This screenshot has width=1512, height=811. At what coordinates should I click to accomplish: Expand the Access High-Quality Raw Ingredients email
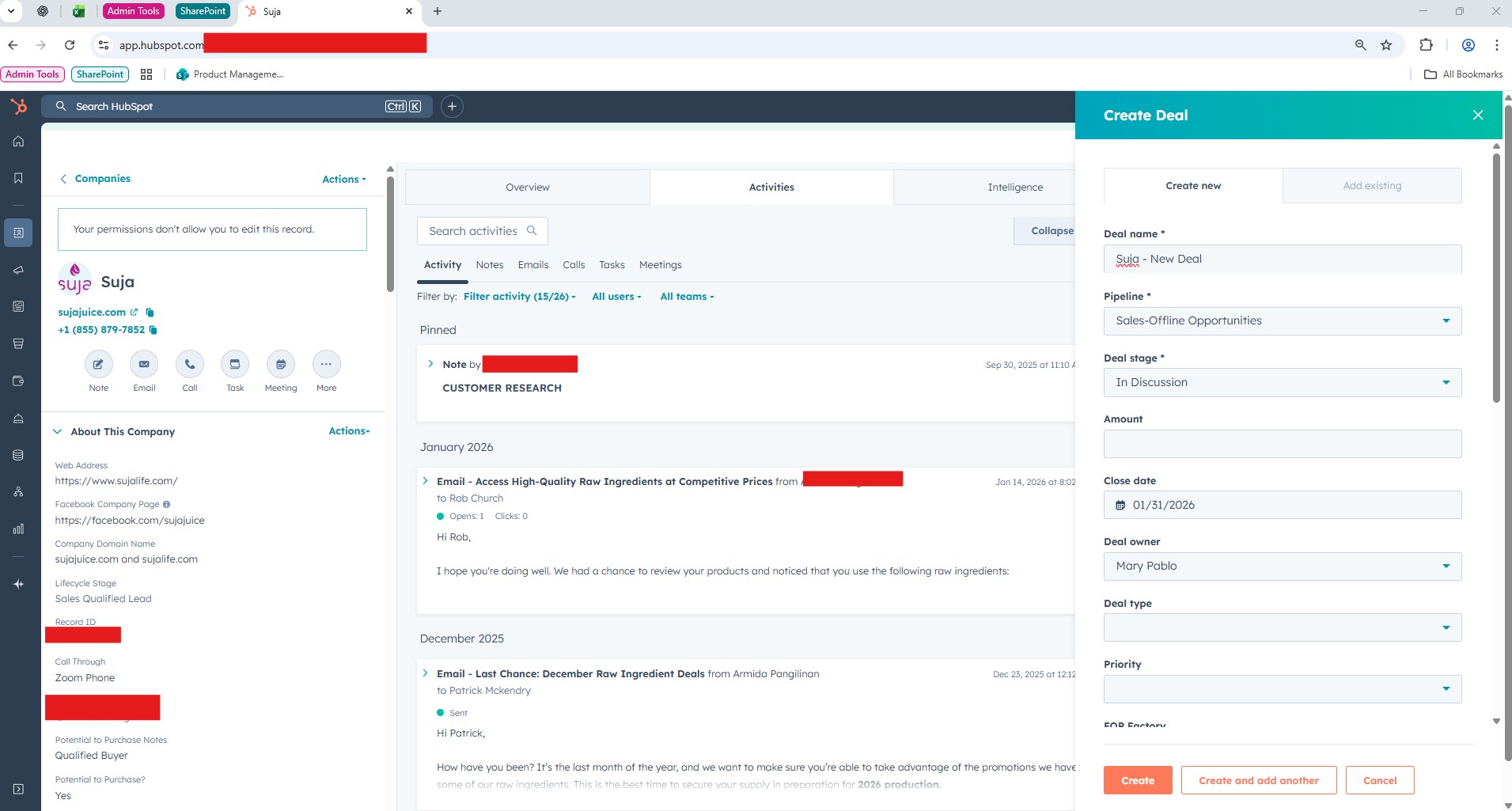[425, 481]
